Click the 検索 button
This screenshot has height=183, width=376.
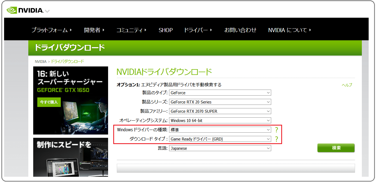(336, 148)
